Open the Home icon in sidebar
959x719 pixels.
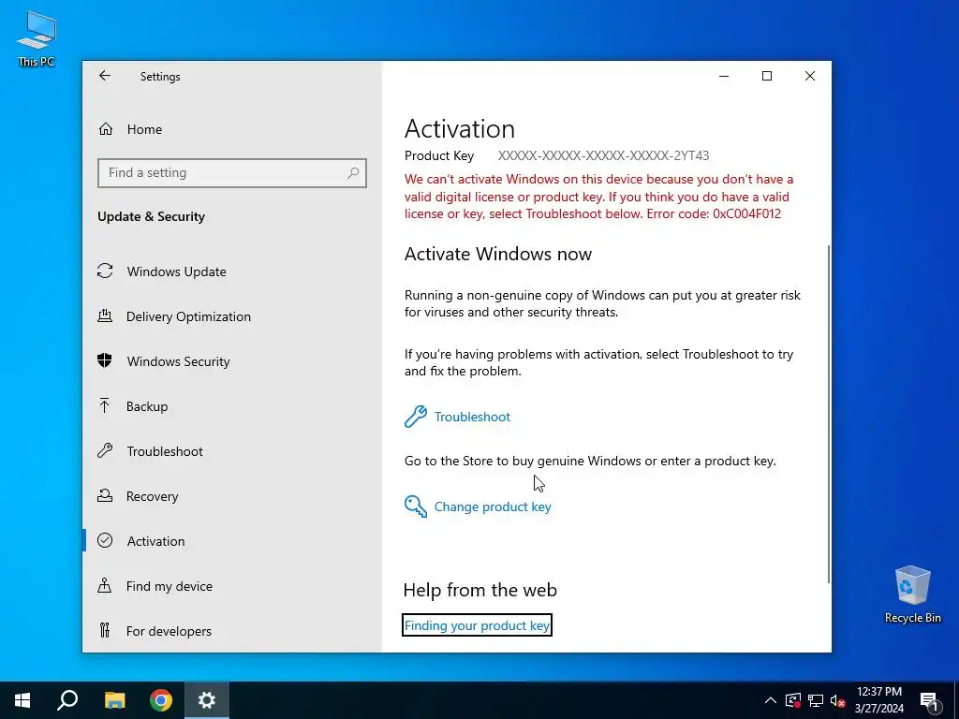105,129
